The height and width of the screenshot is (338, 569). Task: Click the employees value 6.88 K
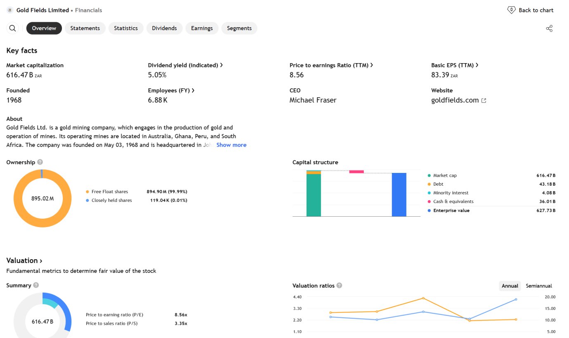pos(158,100)
